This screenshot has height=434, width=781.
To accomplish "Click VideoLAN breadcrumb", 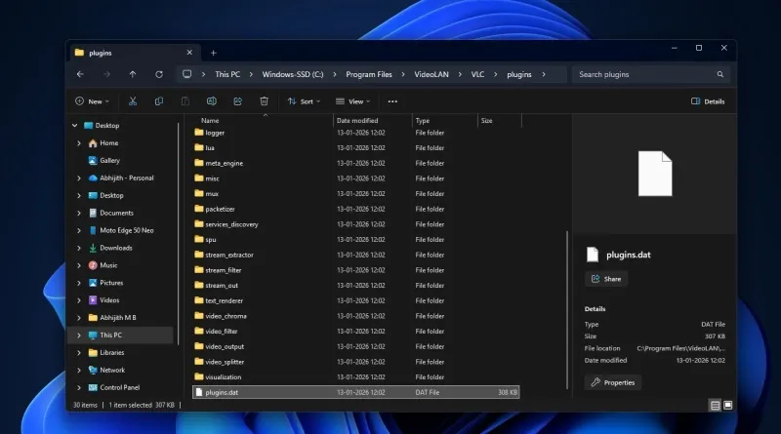I will click(432, 74).
